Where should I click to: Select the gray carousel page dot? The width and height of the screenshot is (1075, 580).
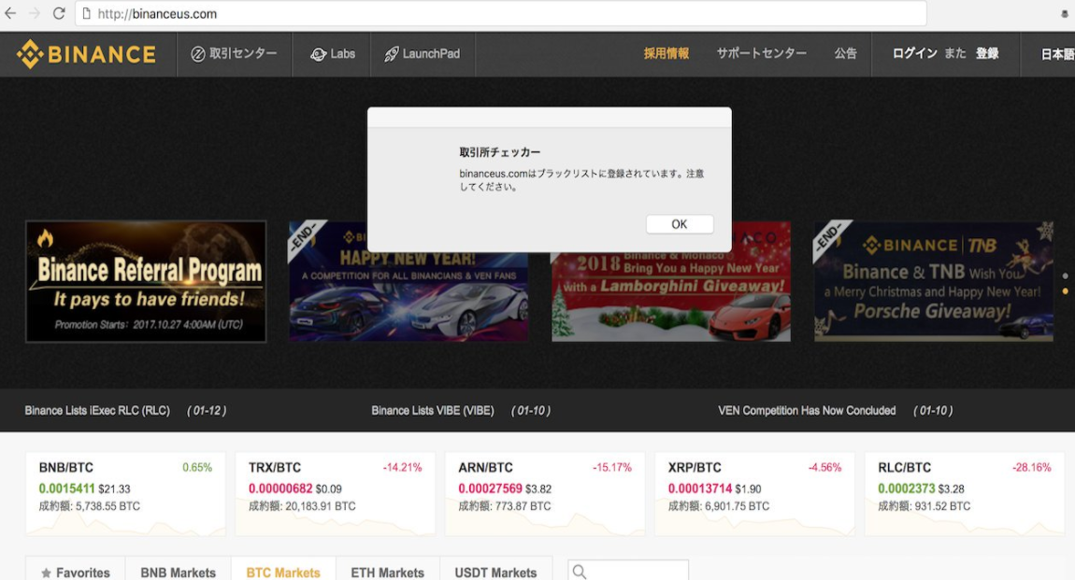click(x=1065, y=276)
